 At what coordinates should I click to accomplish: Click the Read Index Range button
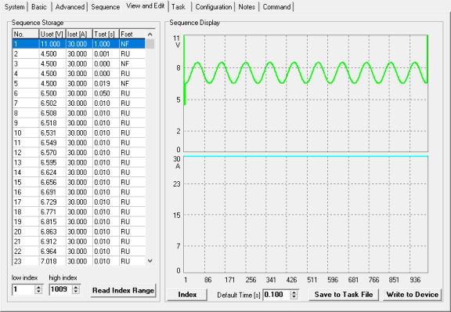click(124, 290)
